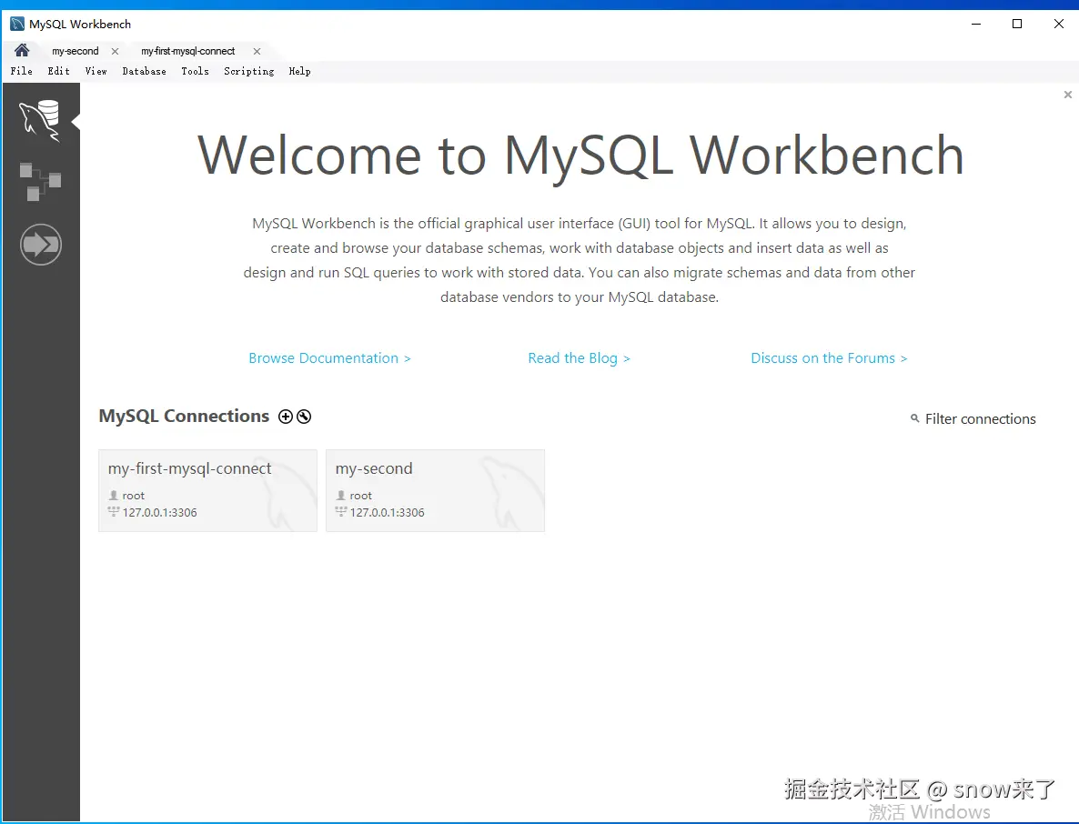Click the Filter connections magnifier icon
The height and width of the screenshot is (824, 1079).
tap(914, 418)
